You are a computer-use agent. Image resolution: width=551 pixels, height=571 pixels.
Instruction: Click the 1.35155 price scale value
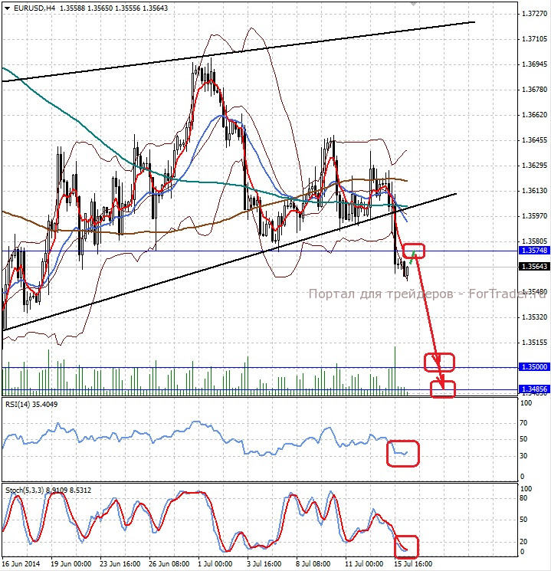[x=534, y=343]
